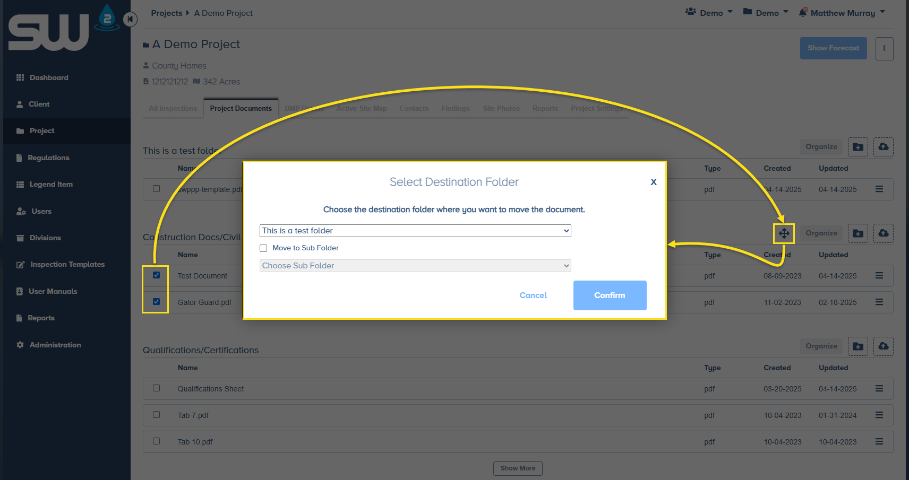The height and width of the screenshot is (480, 909).
Task: Click the move documents crosshair icon
Action: coord(784,233)
